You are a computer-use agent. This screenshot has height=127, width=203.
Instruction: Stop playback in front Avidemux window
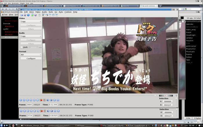pos(24,100)
